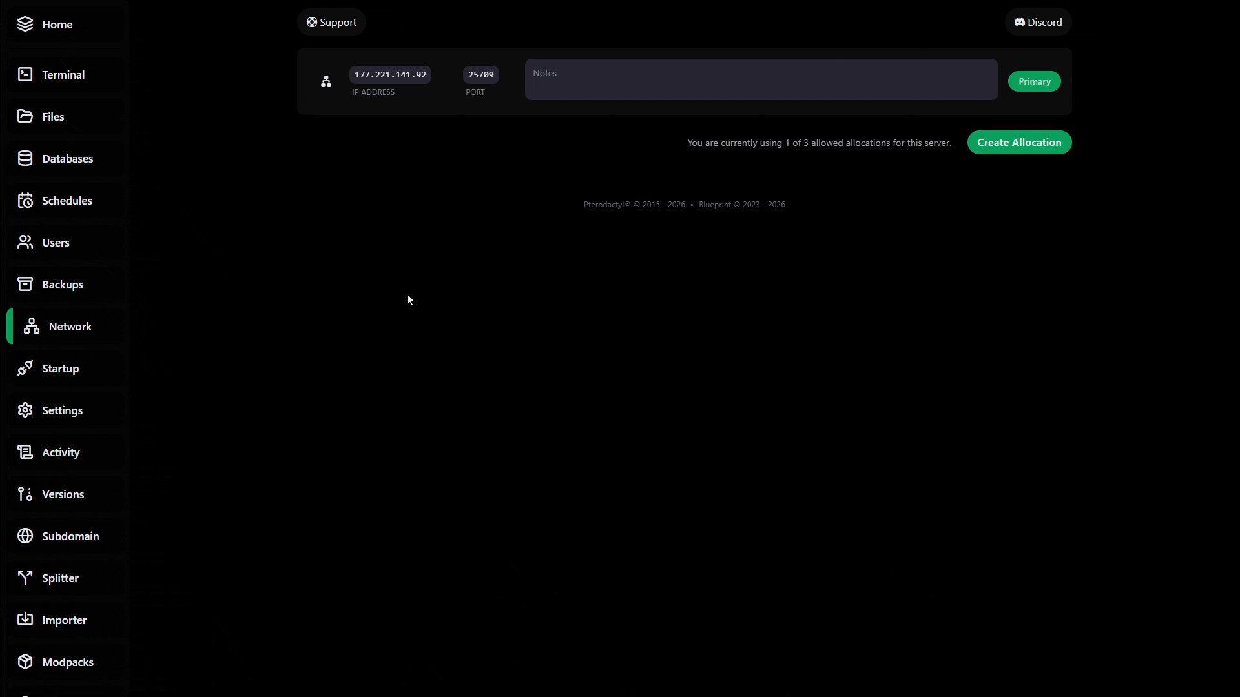Click the Files folder icon

pyautogui.click(x=25, y=117)
